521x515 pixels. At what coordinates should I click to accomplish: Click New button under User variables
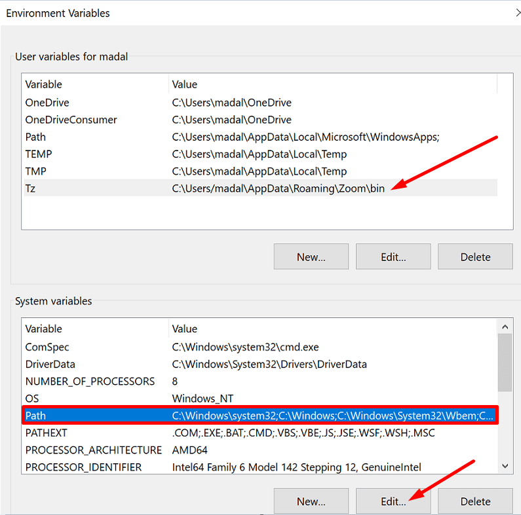[x=311, y=257]
